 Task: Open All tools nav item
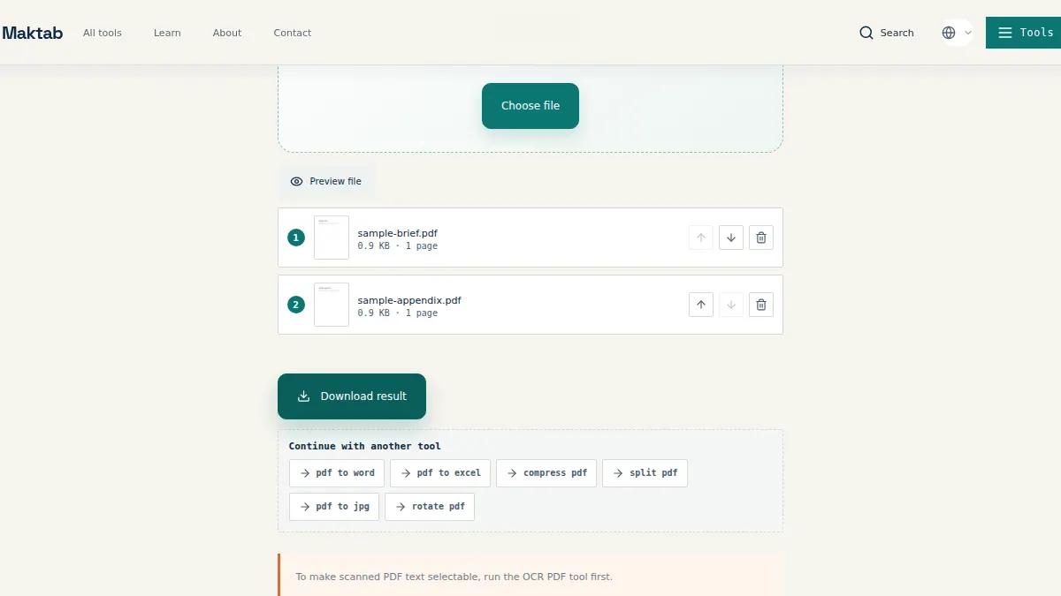click(103, 33)
